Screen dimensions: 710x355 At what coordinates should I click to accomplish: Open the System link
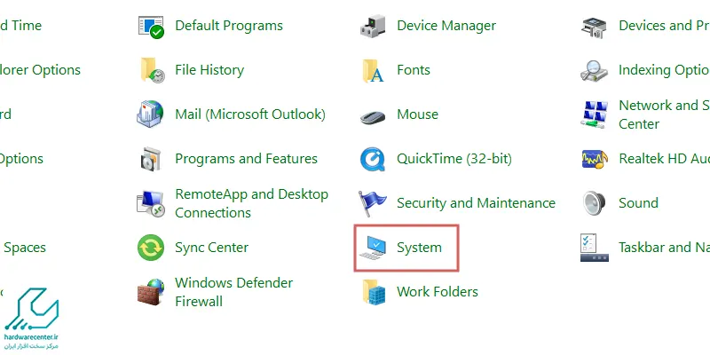419,248
